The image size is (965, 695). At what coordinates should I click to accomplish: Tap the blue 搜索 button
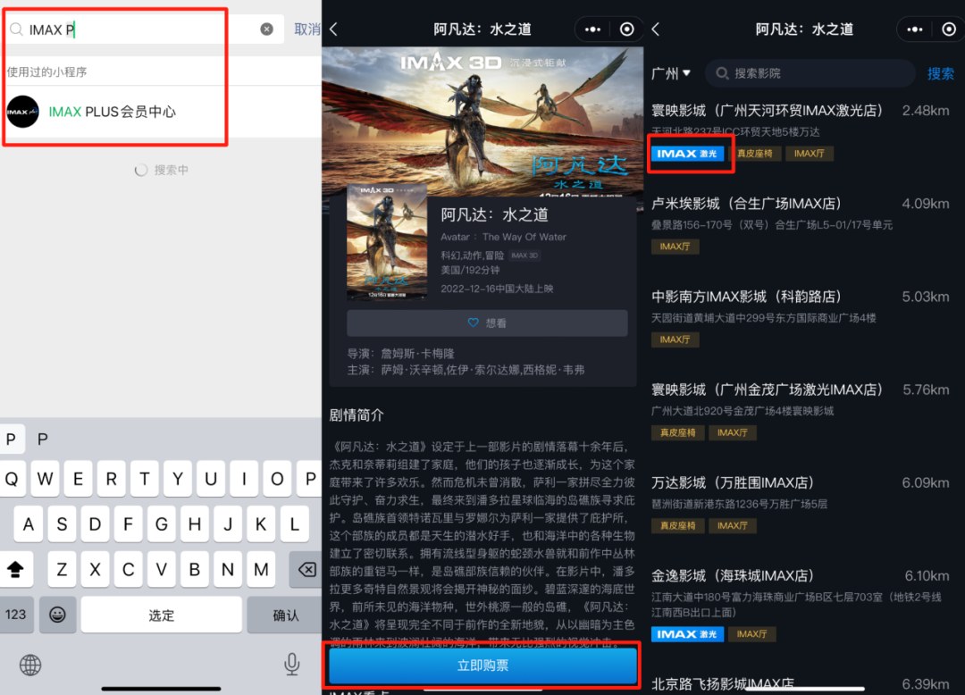(x=940, y=74)
